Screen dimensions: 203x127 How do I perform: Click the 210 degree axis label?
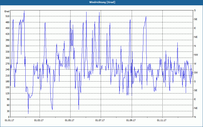click(x=8, y=75)
